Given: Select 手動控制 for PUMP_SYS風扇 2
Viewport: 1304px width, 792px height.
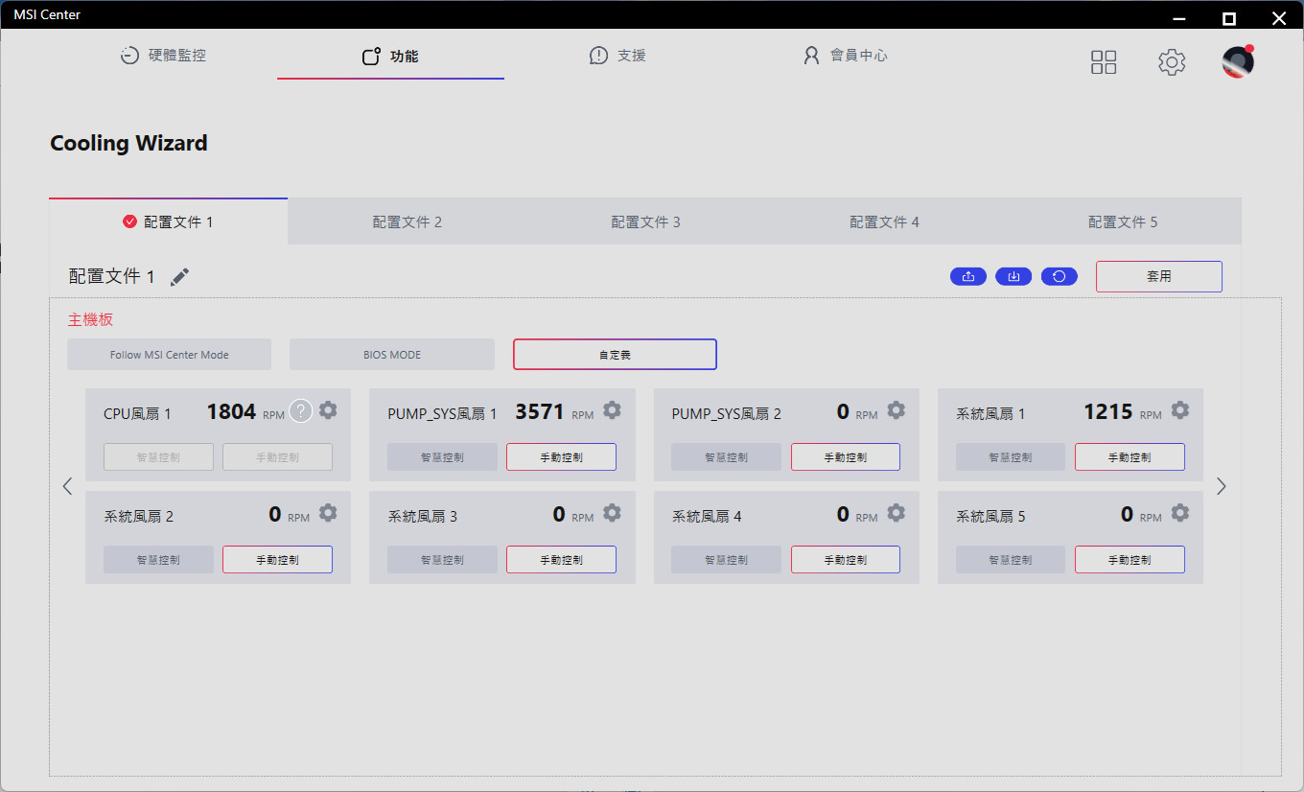Looking at the screenshot, I should 845,457.
